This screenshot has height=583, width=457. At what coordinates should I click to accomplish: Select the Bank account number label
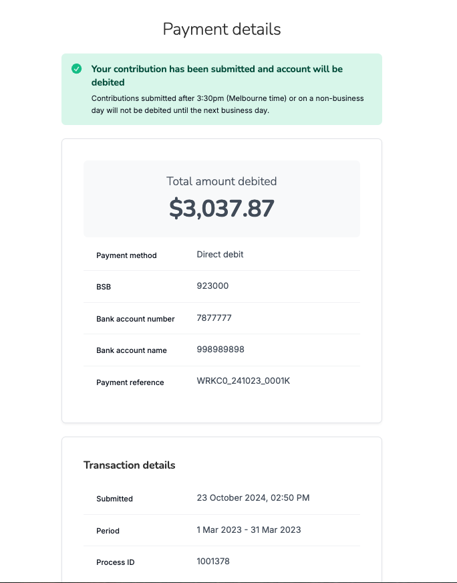135,319
